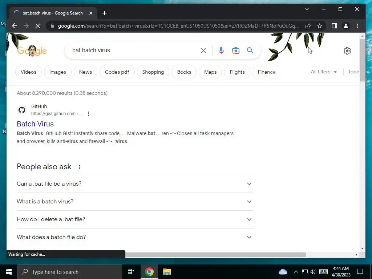Open People also ask options menu

[x=80, y=167]
